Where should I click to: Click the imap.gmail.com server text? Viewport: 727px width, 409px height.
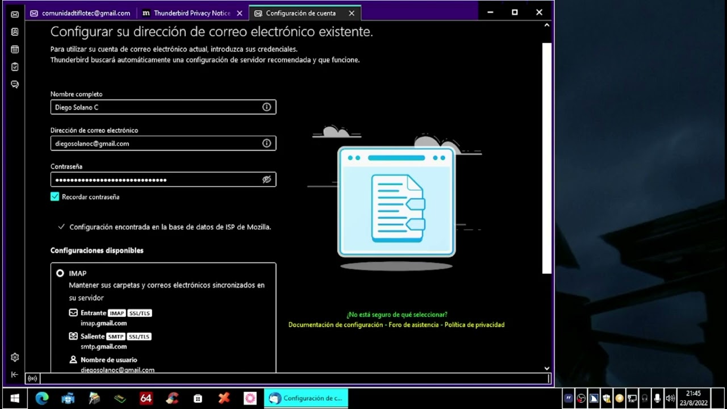pyautogui.click(x=103, y=323)
